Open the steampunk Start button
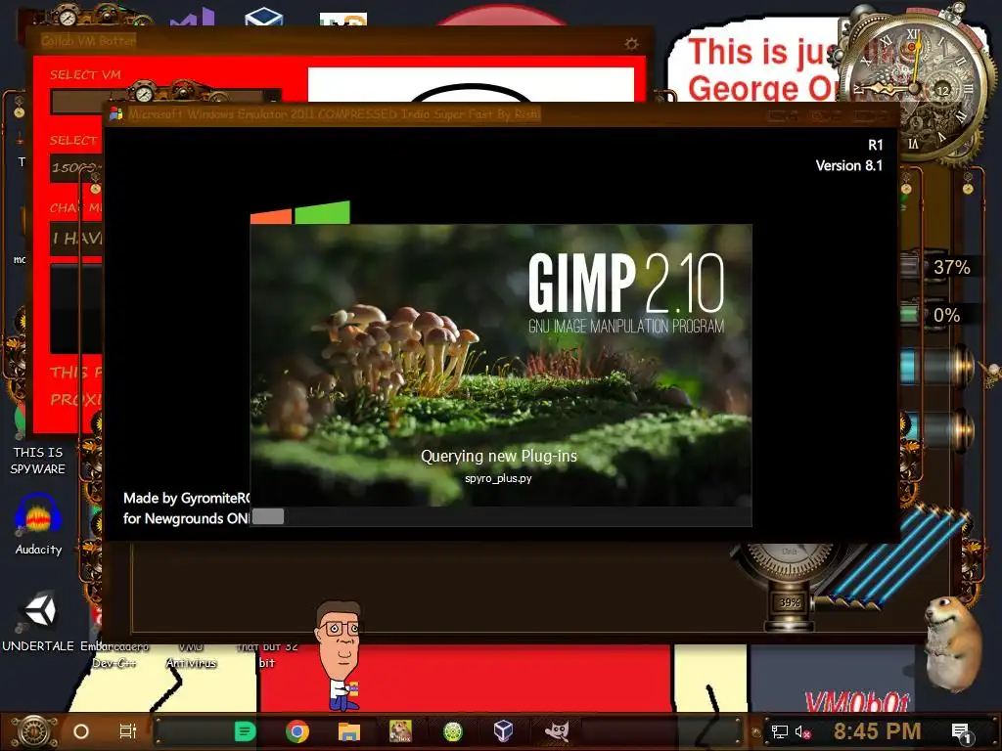The height and width of the screenshot is (751, 1002). pos(34,731)
